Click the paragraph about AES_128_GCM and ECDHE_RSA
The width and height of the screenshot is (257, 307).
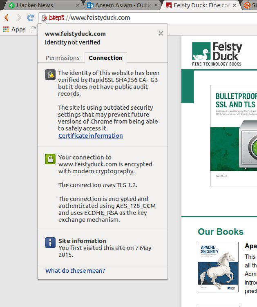click(107, 209)
